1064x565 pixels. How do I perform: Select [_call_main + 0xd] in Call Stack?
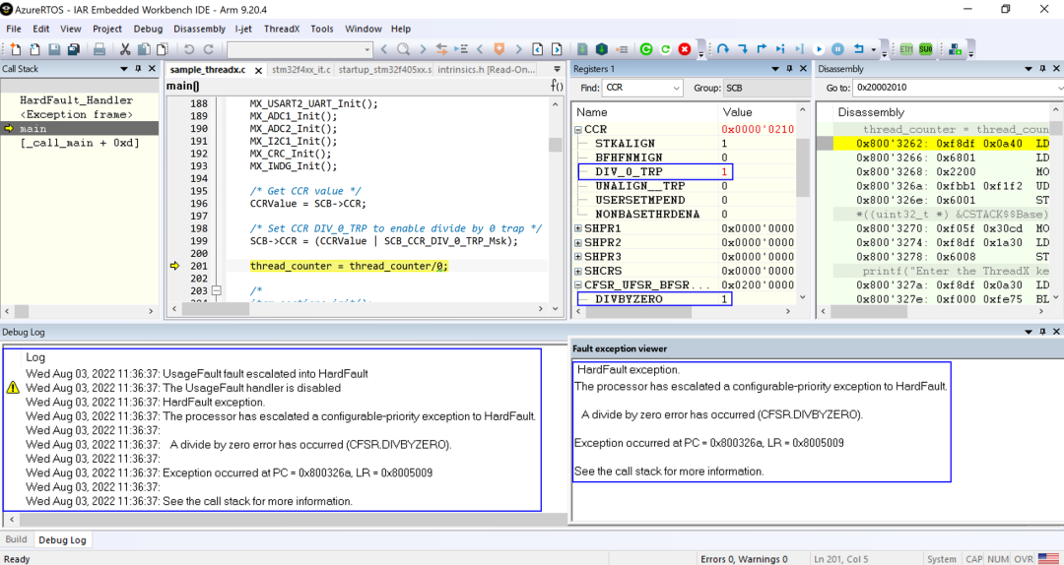click(80, 143)
